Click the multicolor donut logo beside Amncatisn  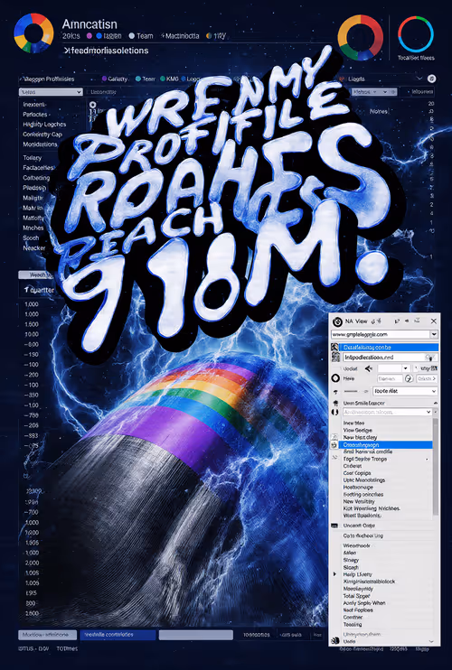(33, 33)
